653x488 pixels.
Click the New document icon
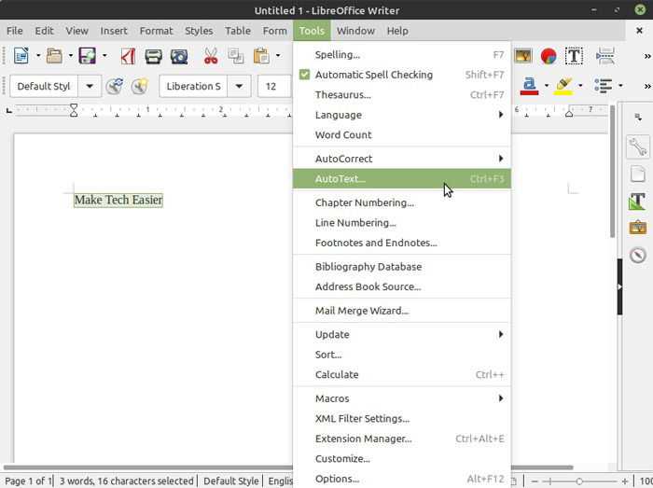pos(21,56)
